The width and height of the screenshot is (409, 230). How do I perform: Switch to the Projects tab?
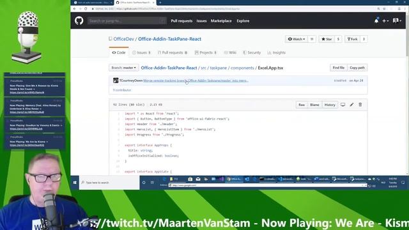tap(206, 52)
